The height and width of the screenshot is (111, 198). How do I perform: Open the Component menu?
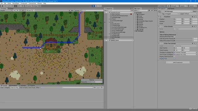click(x=24, y=3)
